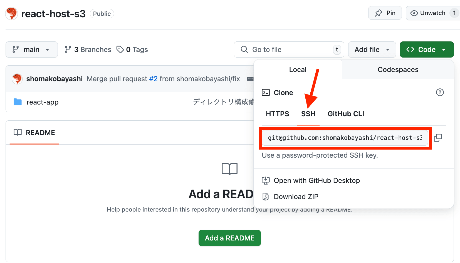Choose Open with GitHub Desktop

point(311,180)
